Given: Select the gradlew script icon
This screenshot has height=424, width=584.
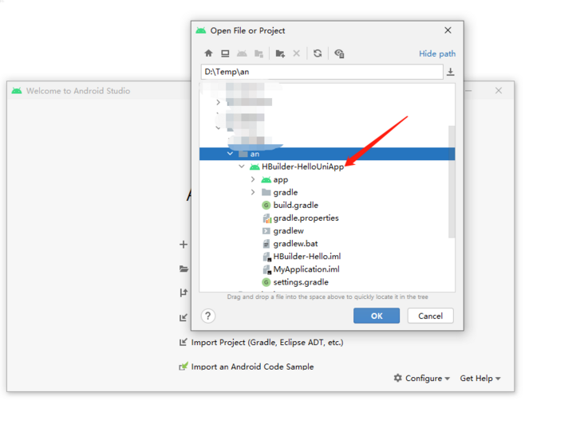Looking at the screenshot, I should tap(266, 231).
